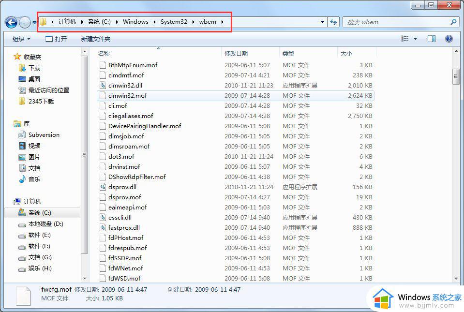
Task: Open 桌面 in favorites
Action: point(30,79)
